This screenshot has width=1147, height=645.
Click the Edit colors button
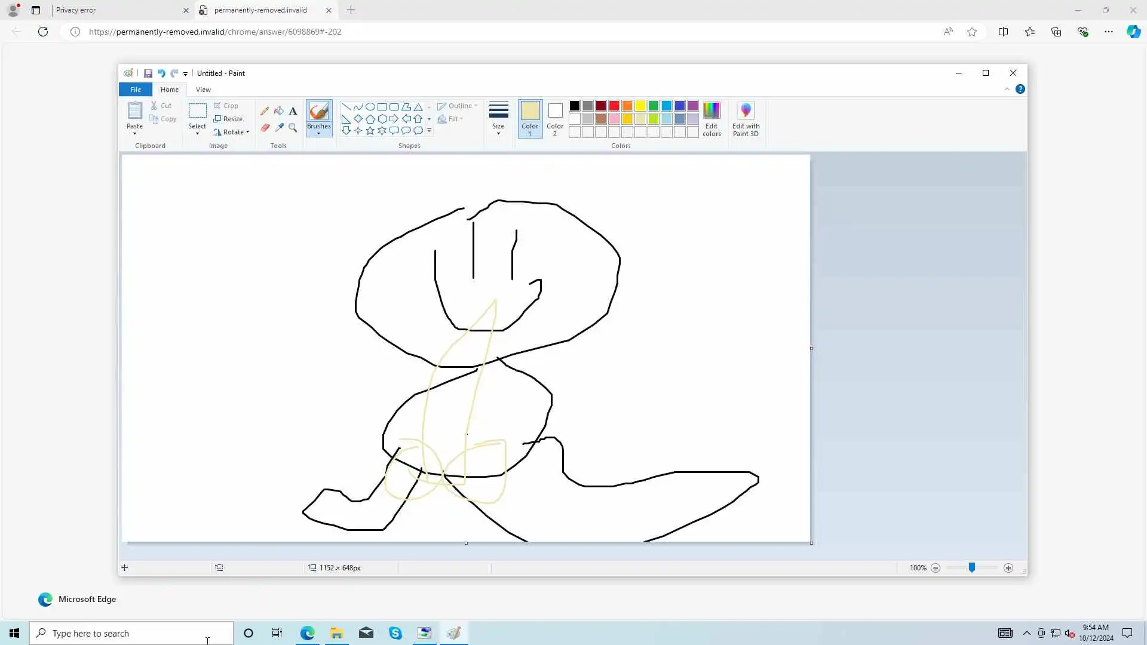(x=711, y=119)
